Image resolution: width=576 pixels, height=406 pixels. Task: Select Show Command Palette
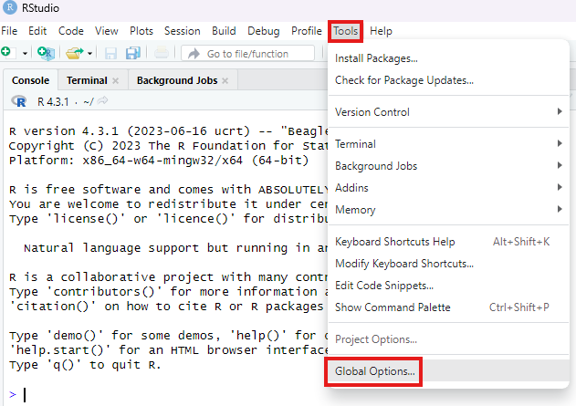448,307
